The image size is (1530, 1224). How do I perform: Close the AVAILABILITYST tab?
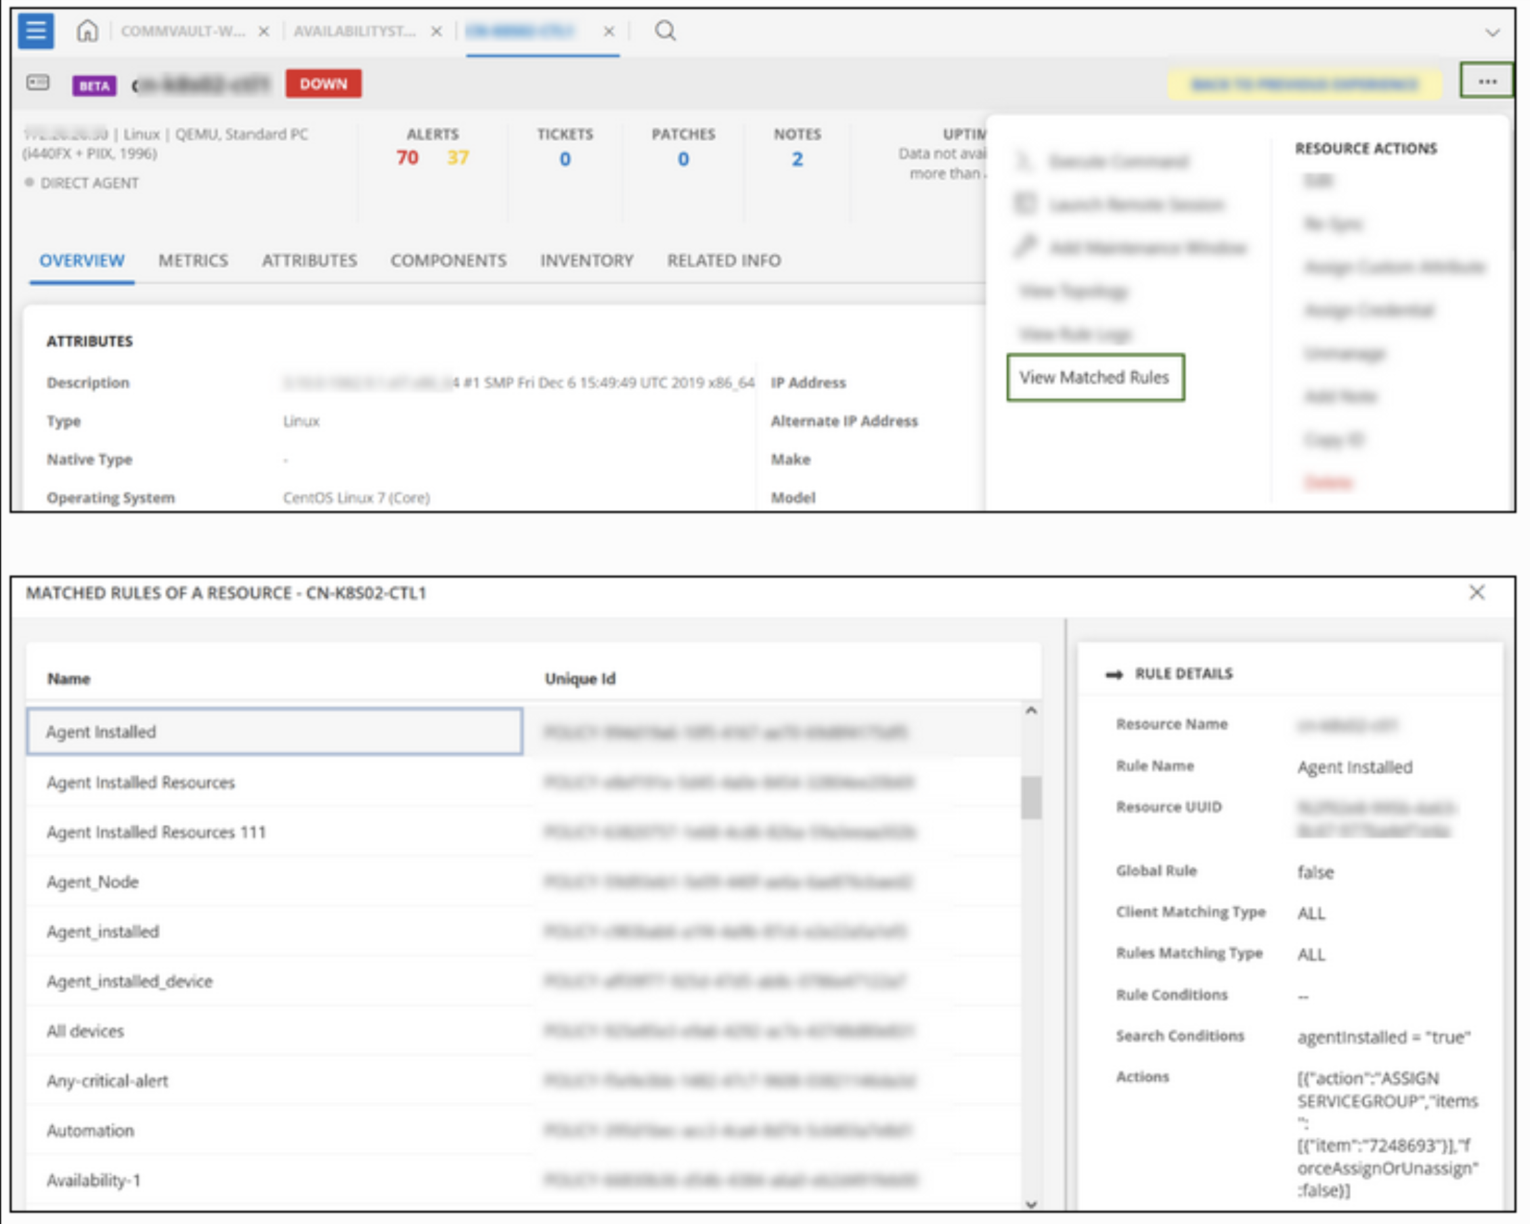437,32
